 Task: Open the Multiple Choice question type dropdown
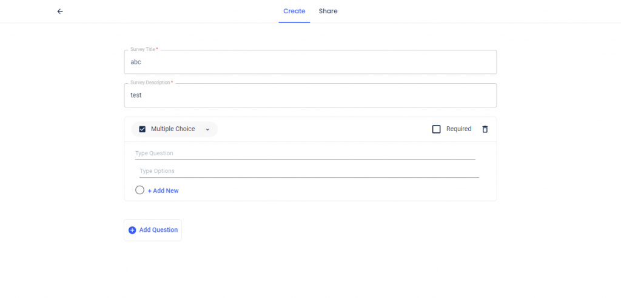(x=175, y=129)
